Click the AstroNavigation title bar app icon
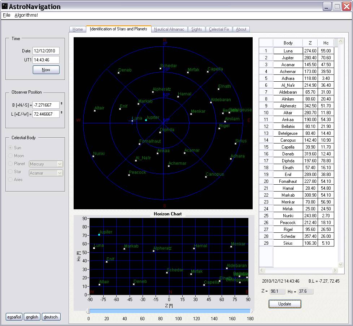Image resolution: width=353 pixels, height=326 pixels. (x=5, y=6)
